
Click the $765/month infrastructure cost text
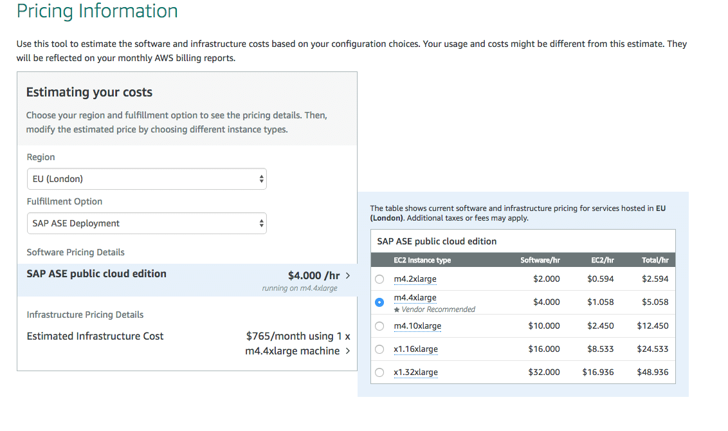[298, 344]
